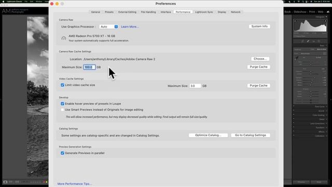Click the Choose cache location button
This screenshot has height=187, width=332.
[260, 59]
